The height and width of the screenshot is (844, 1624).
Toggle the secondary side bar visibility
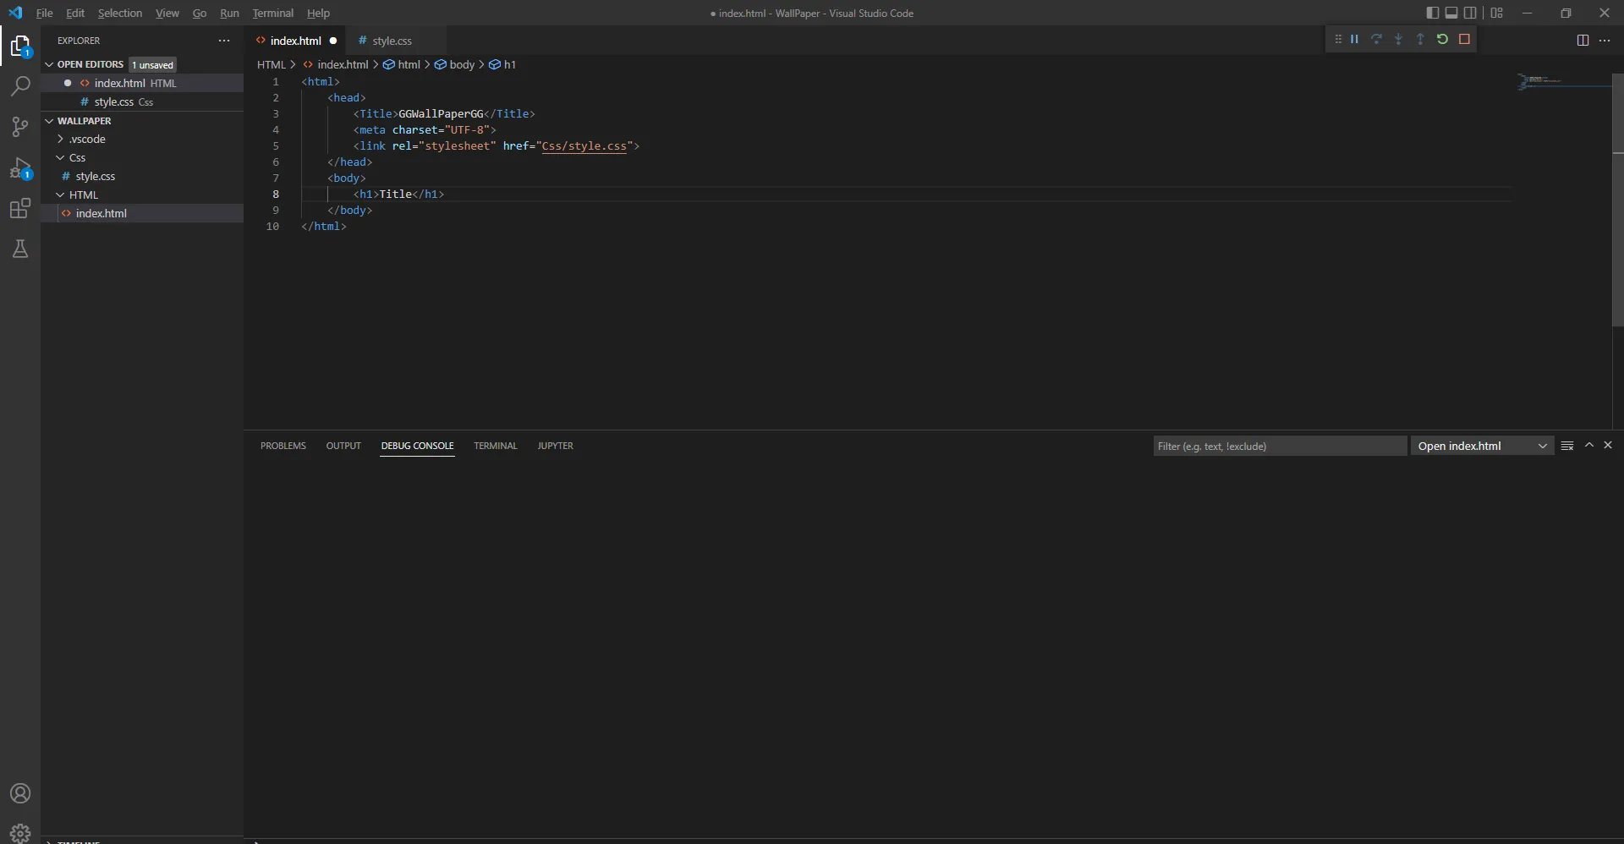click(x=1471, y=13)
